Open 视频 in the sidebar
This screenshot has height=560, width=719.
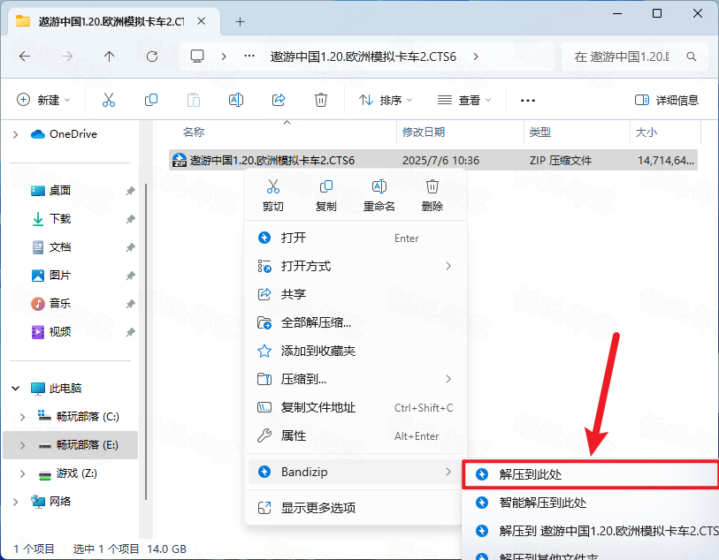(60, 331)
